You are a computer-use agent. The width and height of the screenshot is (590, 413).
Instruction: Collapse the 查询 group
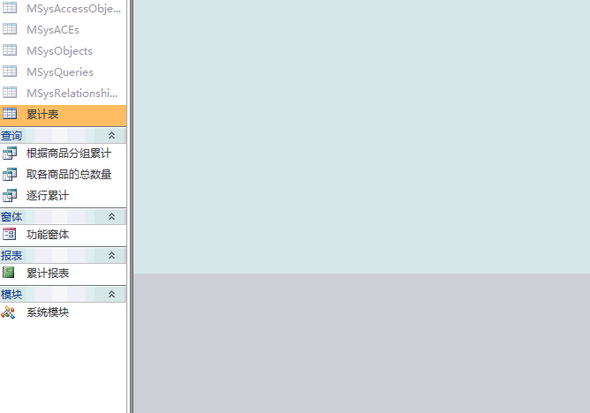112,135
